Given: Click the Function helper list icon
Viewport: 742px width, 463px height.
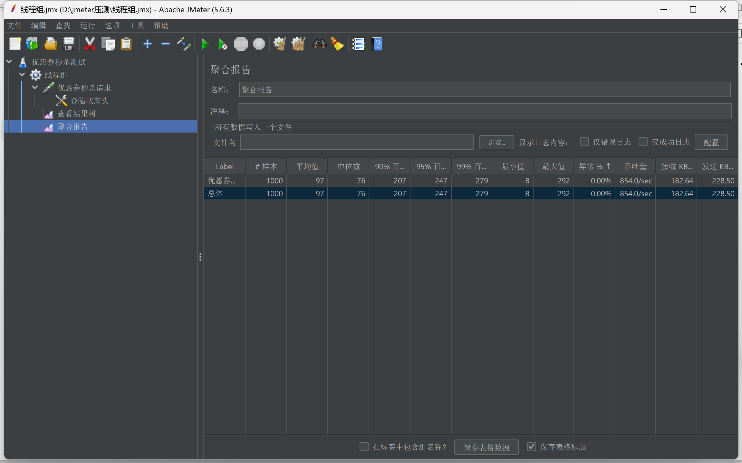Looking at the screenshot, I should pyautogui.click(x=358, y=44).
